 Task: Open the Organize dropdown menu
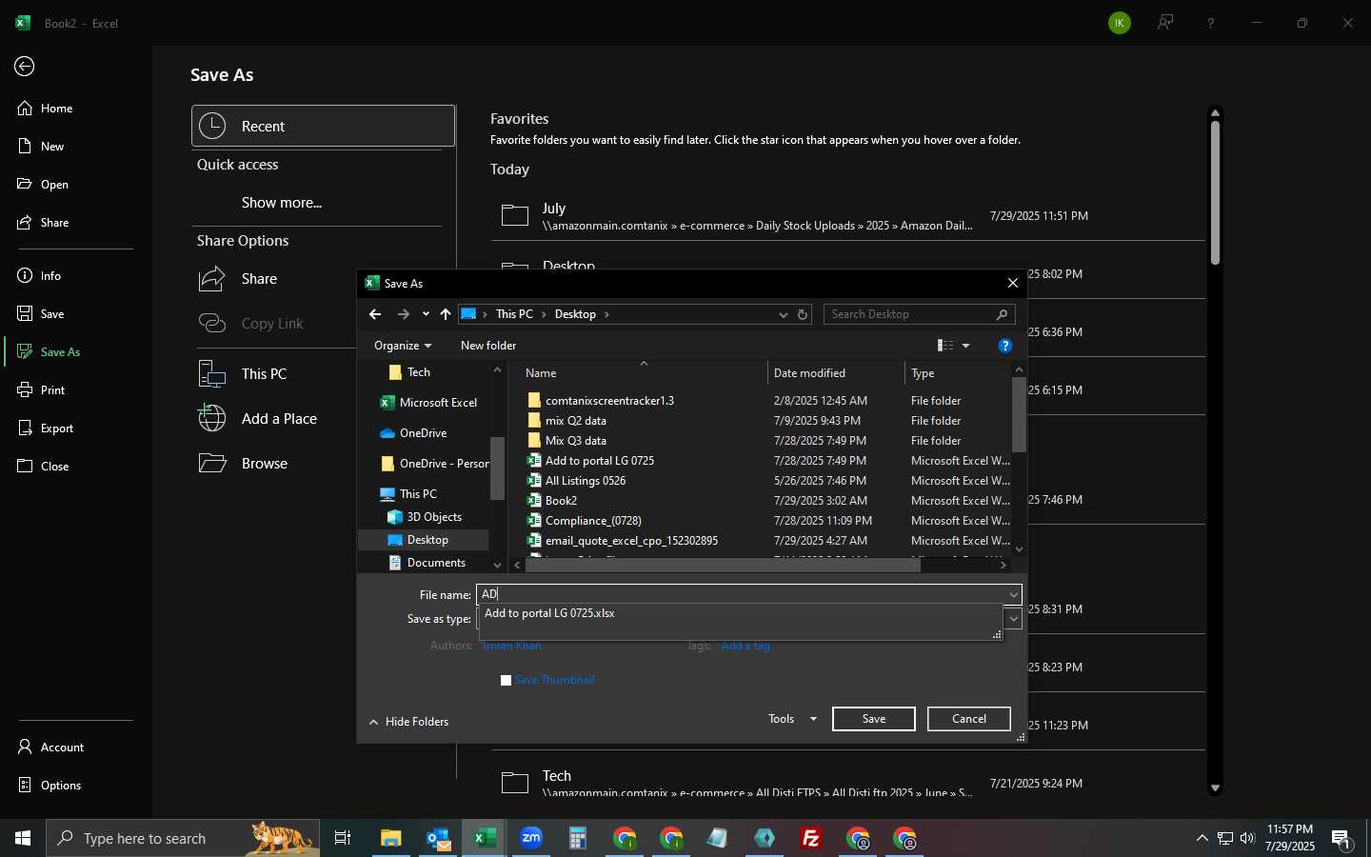tap(403, 346)
